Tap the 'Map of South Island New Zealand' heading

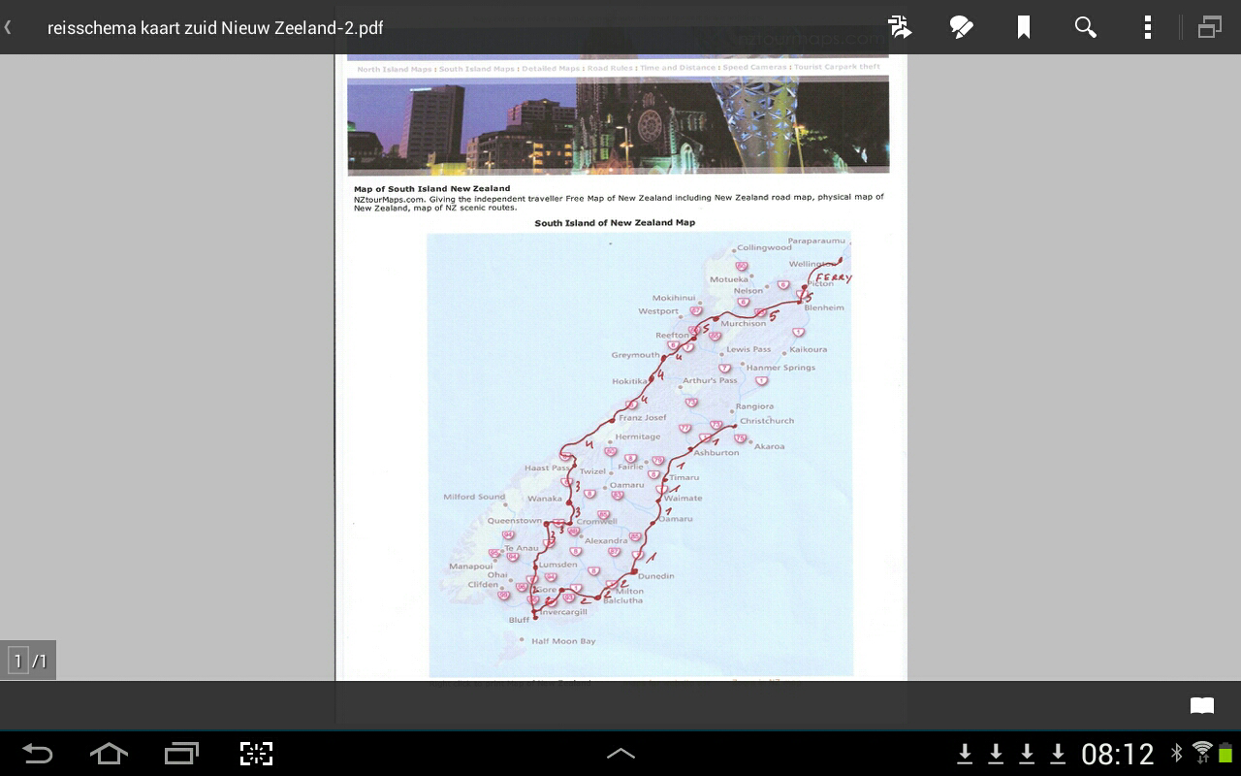431,189
